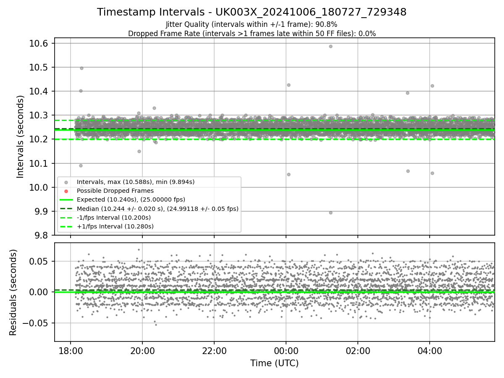Click the '00:00' time tick label

(x=286, y=350)
